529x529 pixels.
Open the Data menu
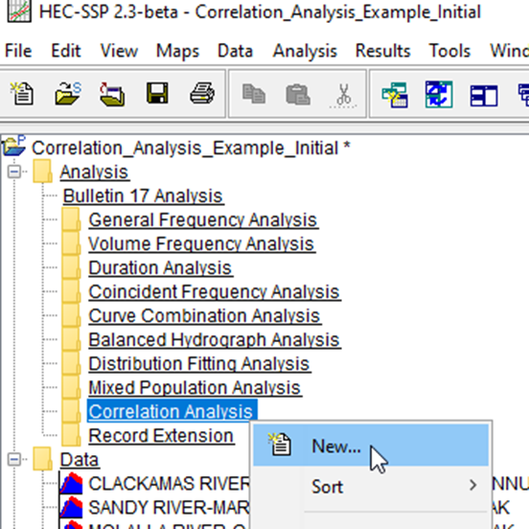point(235,51)
